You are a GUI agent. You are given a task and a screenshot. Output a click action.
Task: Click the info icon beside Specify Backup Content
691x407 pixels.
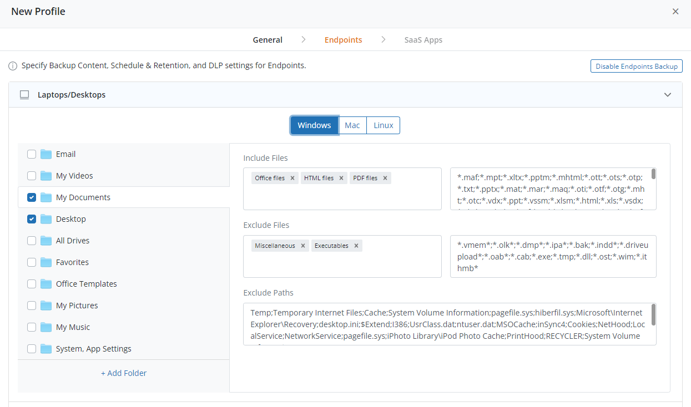(13, 66)
